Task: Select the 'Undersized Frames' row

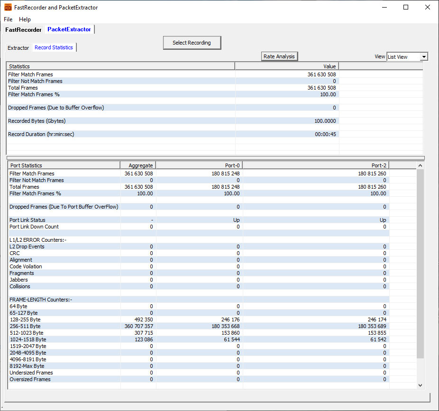Action: [x=199, y=373]
